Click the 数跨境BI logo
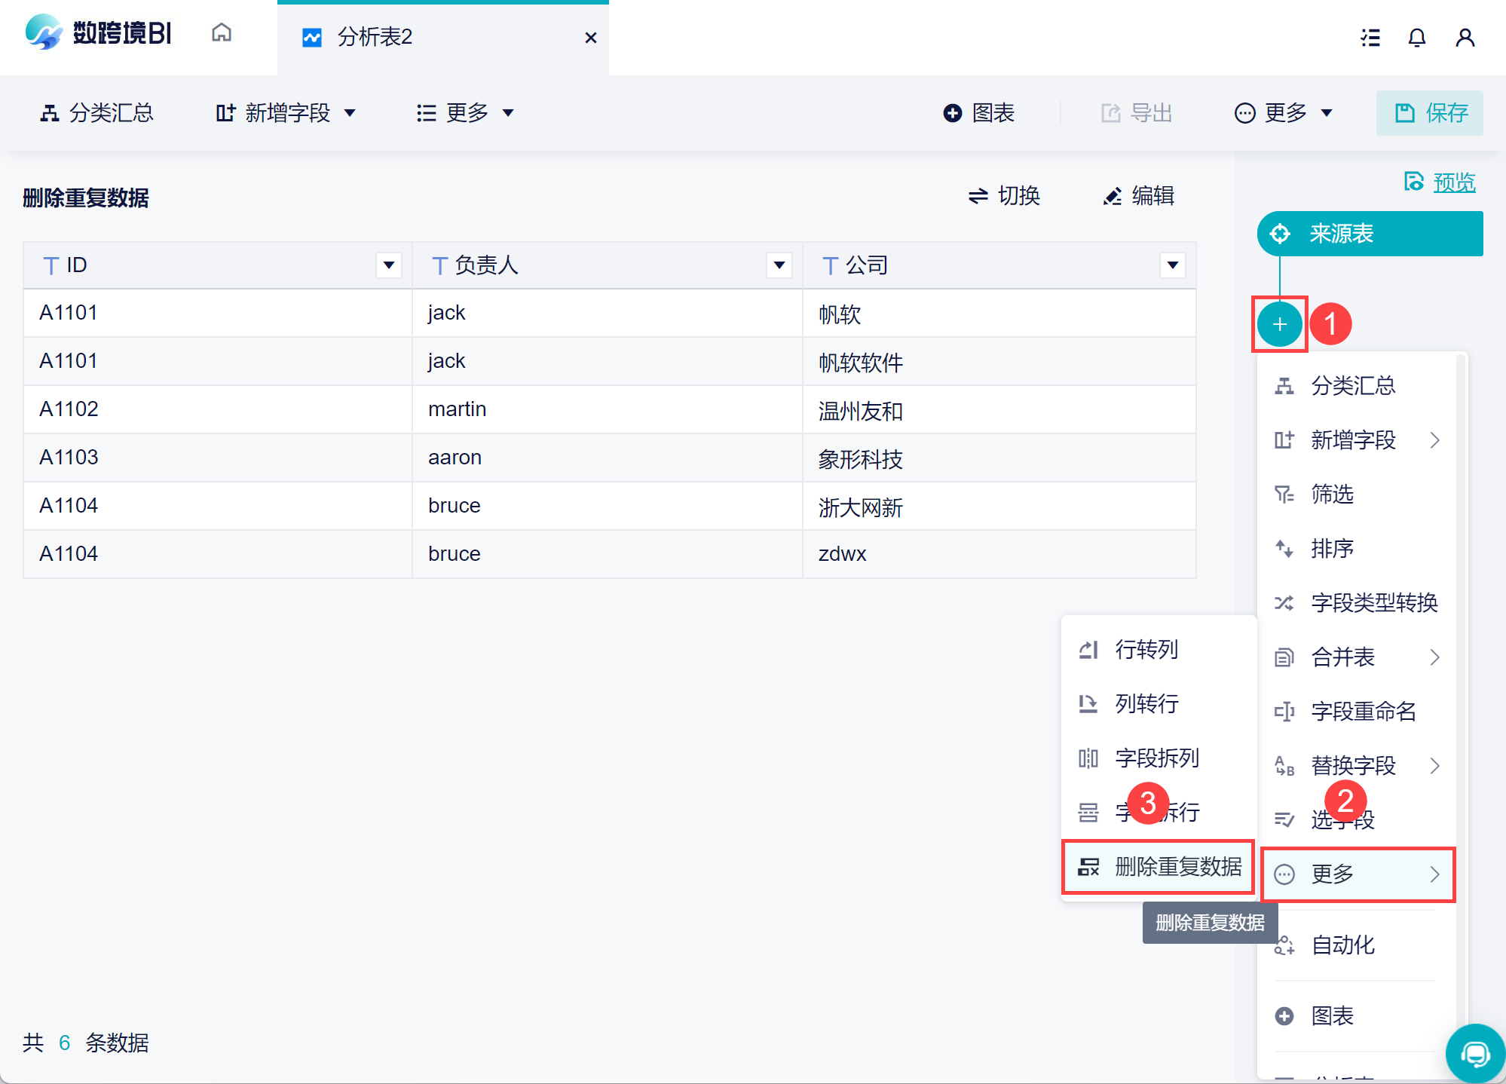 (98, 33)
